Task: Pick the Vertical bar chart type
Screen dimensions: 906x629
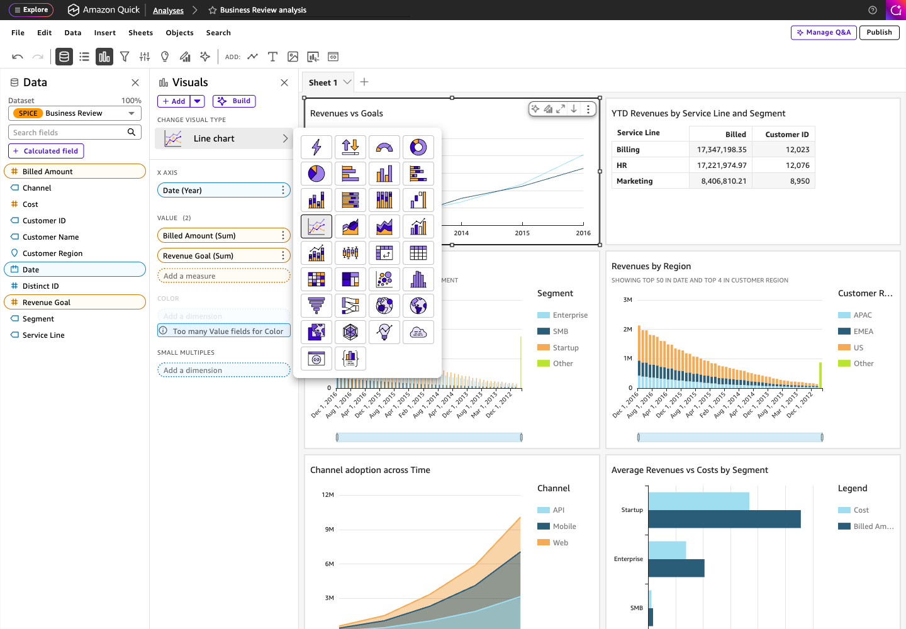Action: [x=384, y=174]
